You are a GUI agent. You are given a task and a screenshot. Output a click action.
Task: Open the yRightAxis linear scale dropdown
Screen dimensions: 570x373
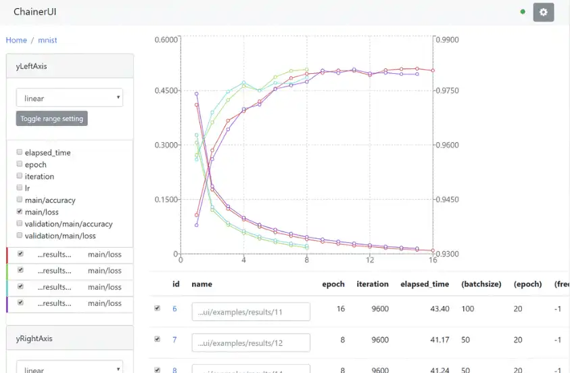pyautogui.click(x=70, y=367)
